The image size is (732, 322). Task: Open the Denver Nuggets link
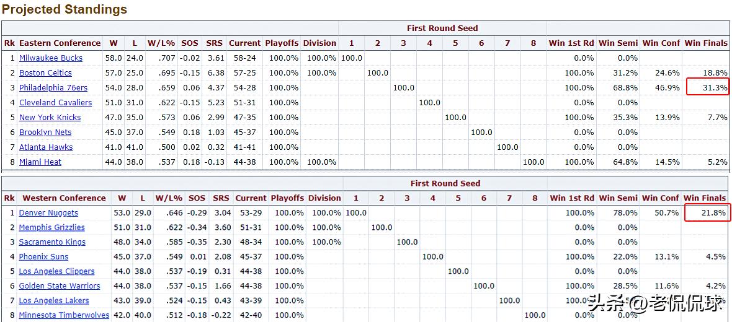(x=48, y=213)
